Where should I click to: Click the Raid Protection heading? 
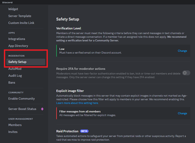point(67,131)
